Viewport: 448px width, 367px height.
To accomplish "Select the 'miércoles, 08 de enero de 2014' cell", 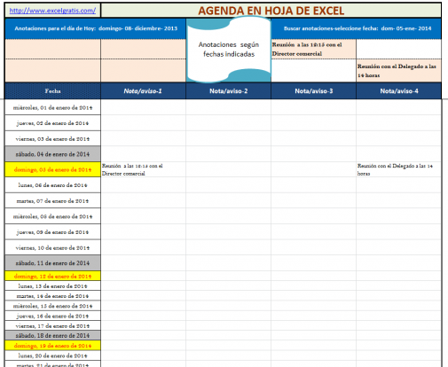I will [x=52, y=216].
